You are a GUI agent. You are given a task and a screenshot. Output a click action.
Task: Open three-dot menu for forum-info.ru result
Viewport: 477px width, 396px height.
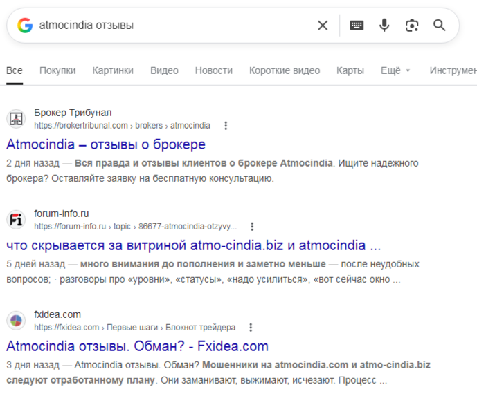[252, 226]
